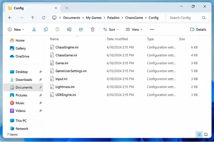Viewport: 214px width, 142px height.
Task: Click the Rename icon in toolbar
Action: [x=69, y=29]
